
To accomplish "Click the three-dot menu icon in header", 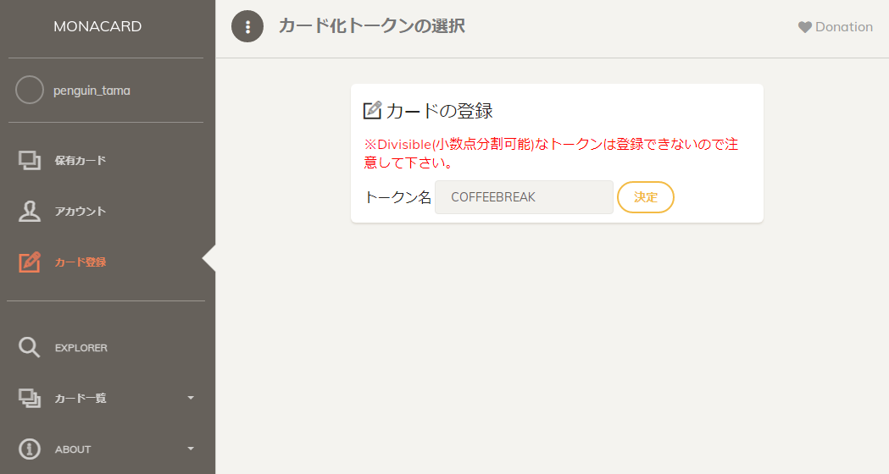I will [247, 26].
